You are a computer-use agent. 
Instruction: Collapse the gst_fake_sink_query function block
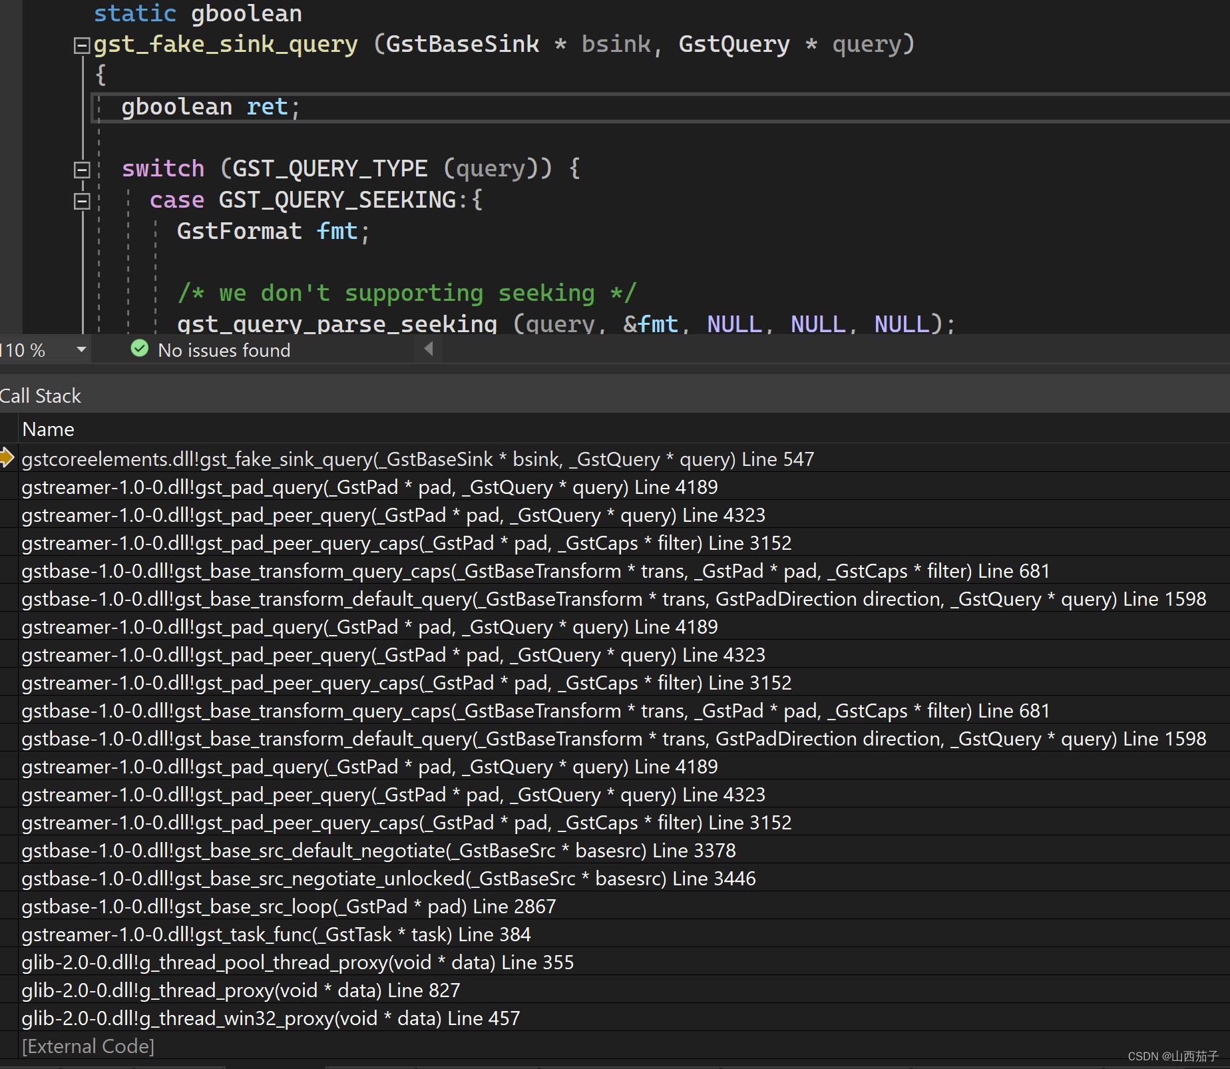coord(82,45)
